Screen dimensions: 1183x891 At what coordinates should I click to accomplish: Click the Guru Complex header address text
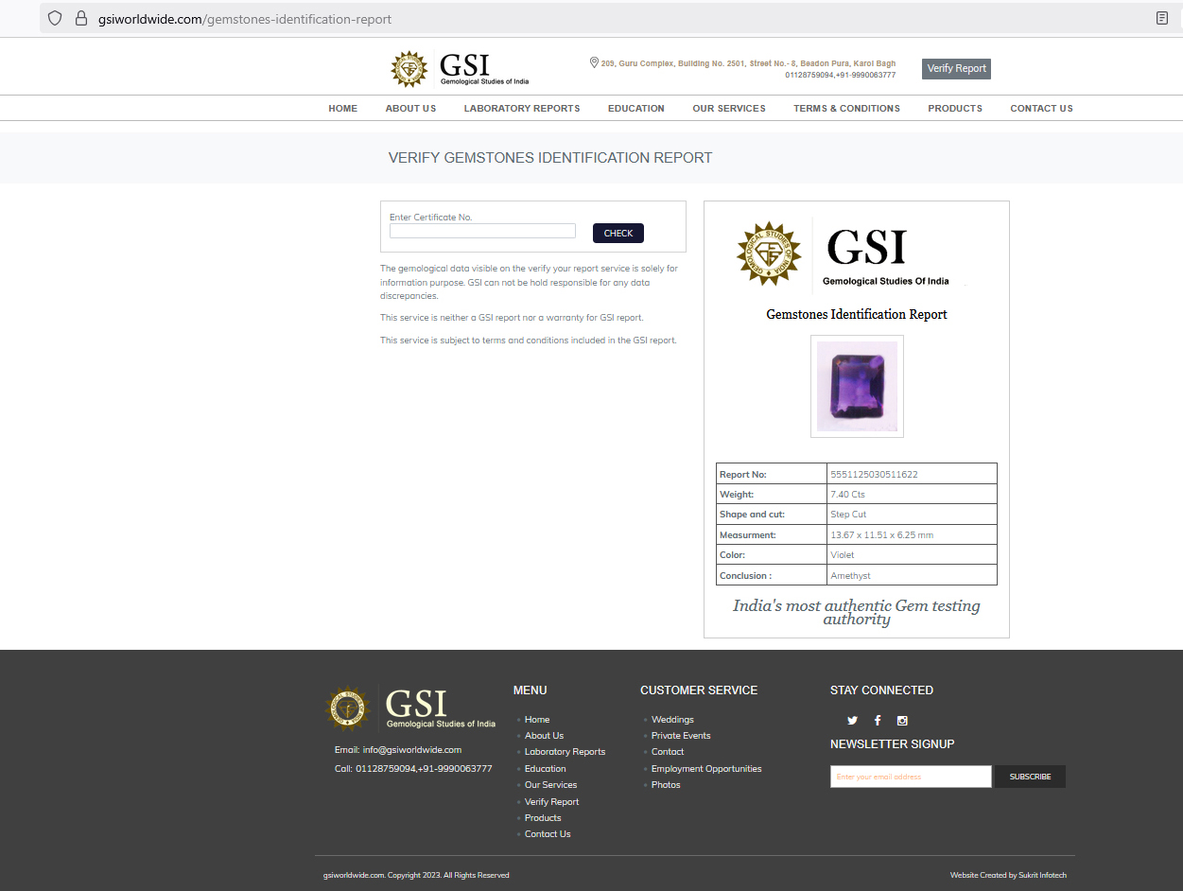[748, 63]
